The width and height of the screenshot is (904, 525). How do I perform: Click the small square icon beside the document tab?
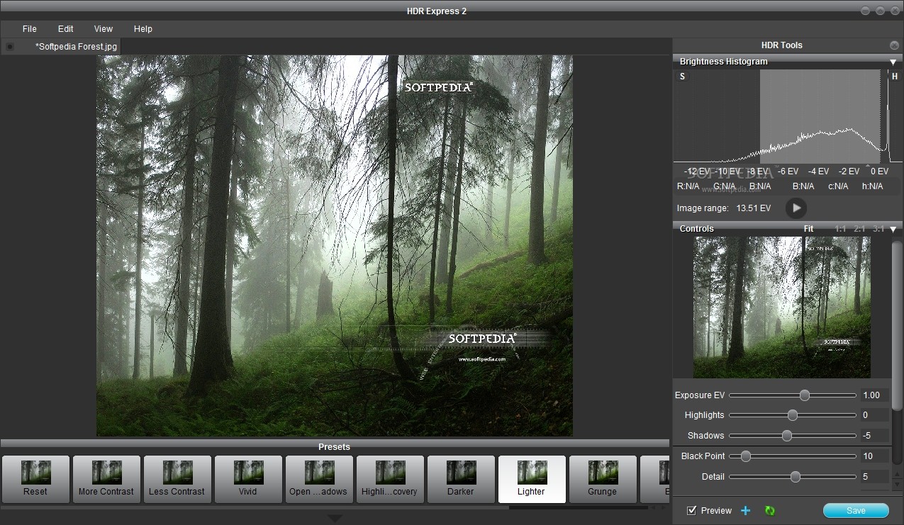tap(10, 47)
